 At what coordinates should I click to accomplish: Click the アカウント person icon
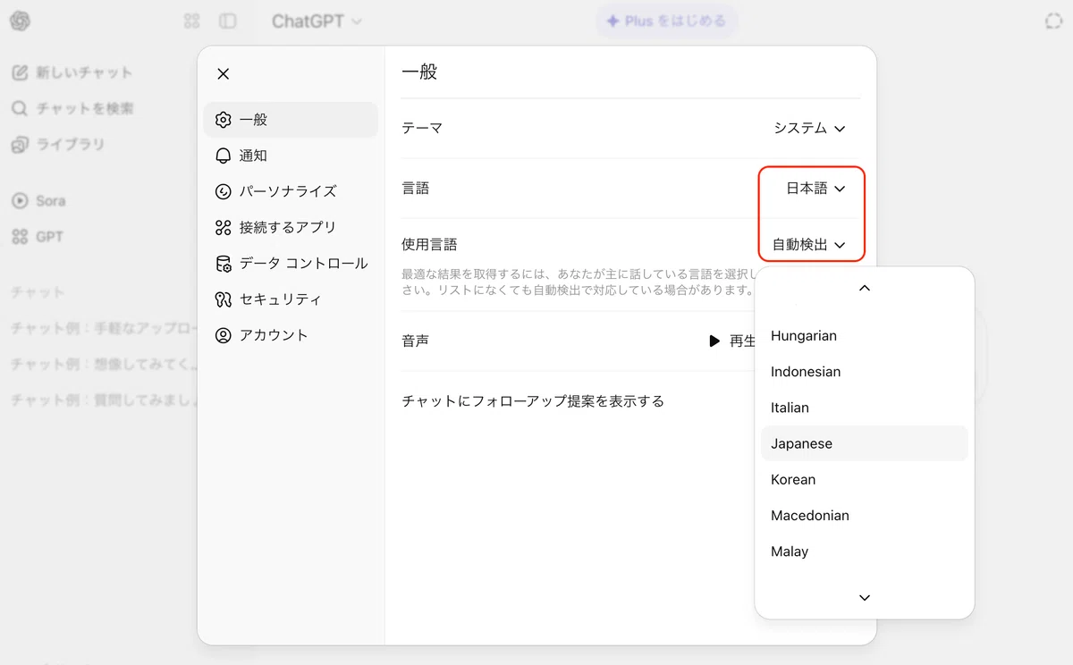224,335
